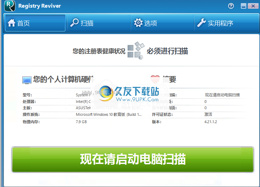Click the gear icon for options

click(x=138, y=23)
